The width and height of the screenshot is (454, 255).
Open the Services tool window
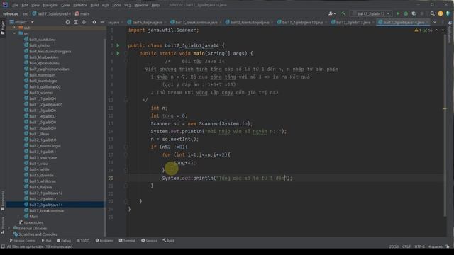point(149,241)
